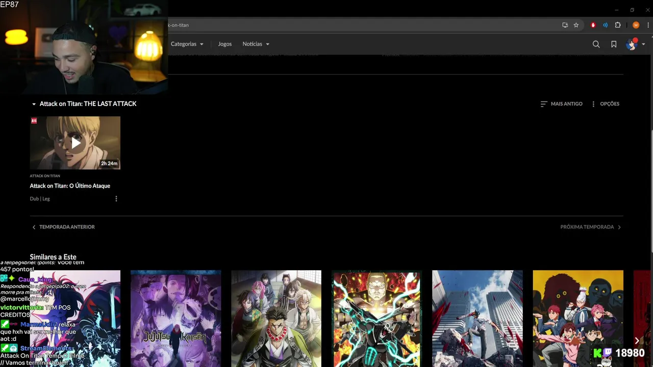
Task: Open the Chrome extensions puzzle icon
Action: [618, 25]
